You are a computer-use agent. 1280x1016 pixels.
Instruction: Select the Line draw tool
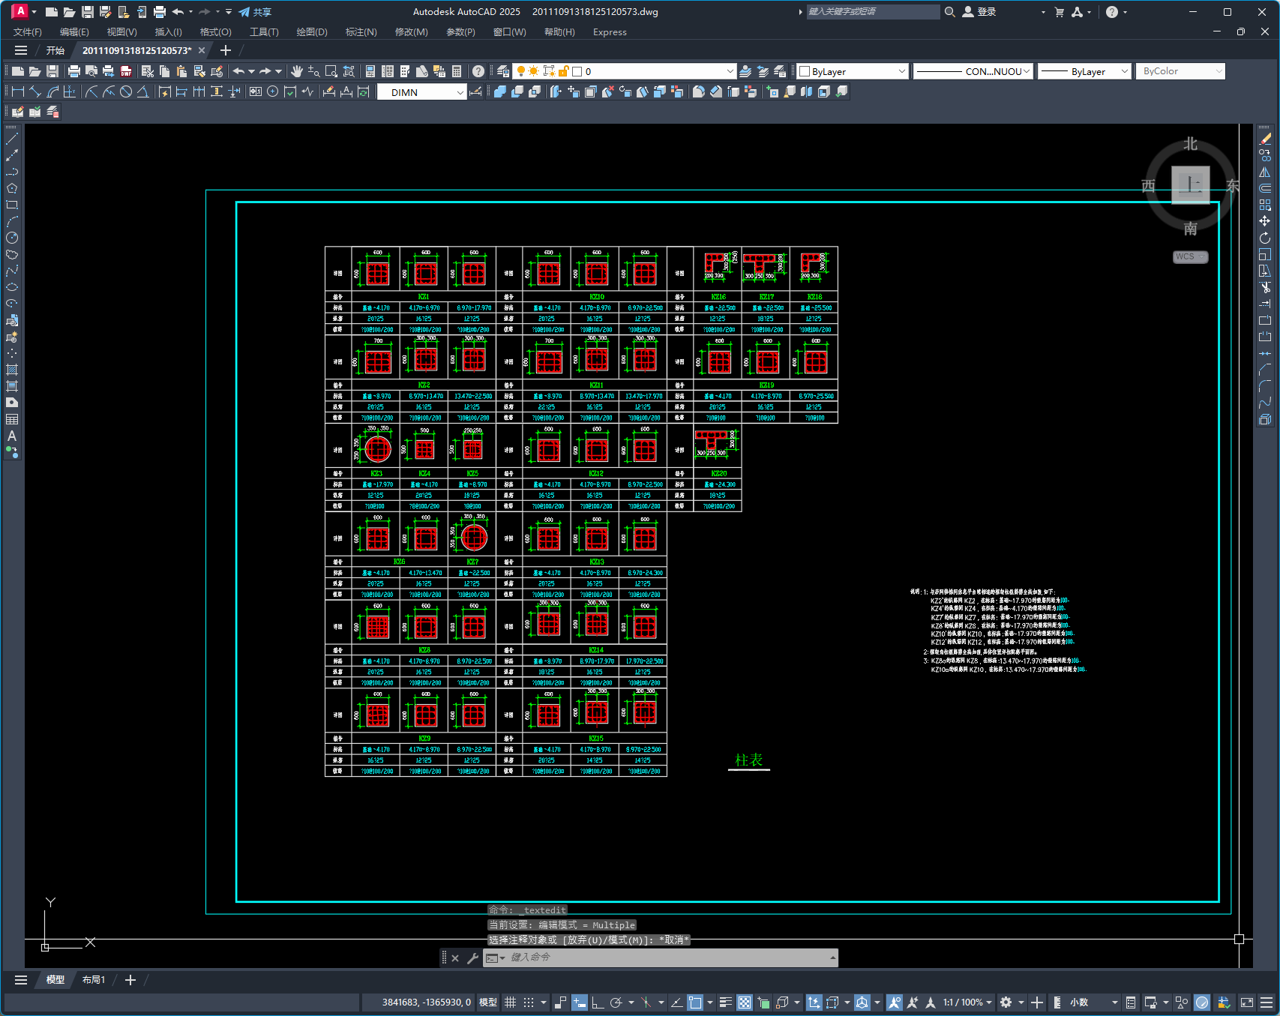pyautogui.click(x=12, y=139)
